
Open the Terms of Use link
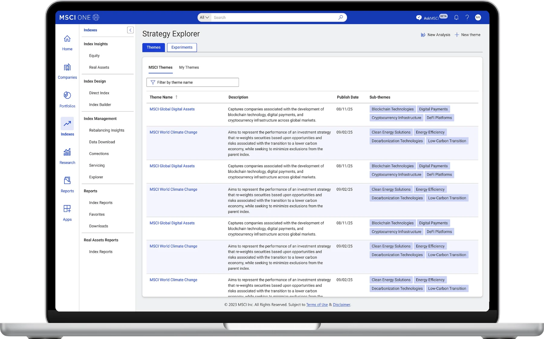click(x=317, y=305)
